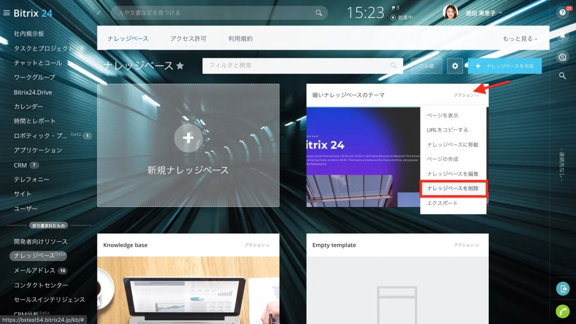Open the 暗いナレッジベースのテーマ preview thumbnail
Screen dimensions: 576x324
[363, 157]
